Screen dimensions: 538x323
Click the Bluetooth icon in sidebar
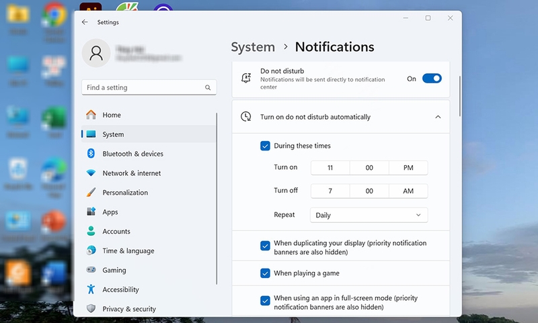click(91, 154)
